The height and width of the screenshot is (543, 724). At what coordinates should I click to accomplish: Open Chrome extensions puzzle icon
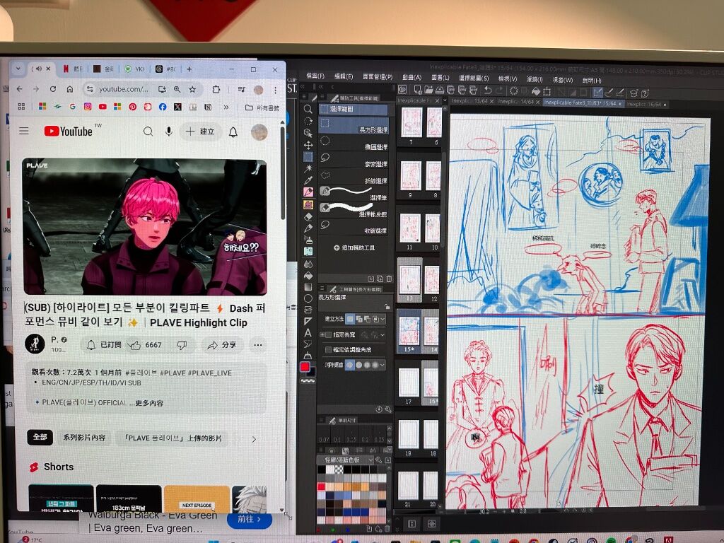(216, 89)
